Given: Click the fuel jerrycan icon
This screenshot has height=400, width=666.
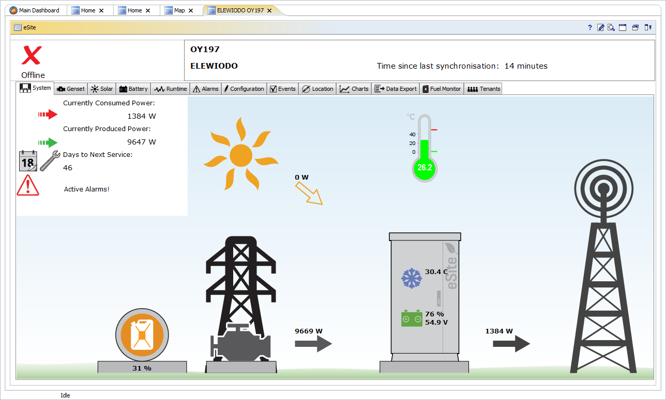Looking at the screenshot, I should [x=142, y=334].
